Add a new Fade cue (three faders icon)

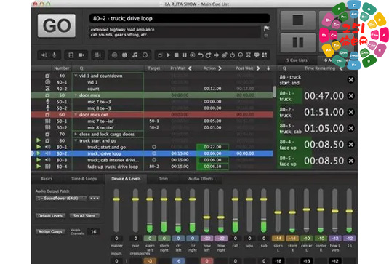coord(98,55)
